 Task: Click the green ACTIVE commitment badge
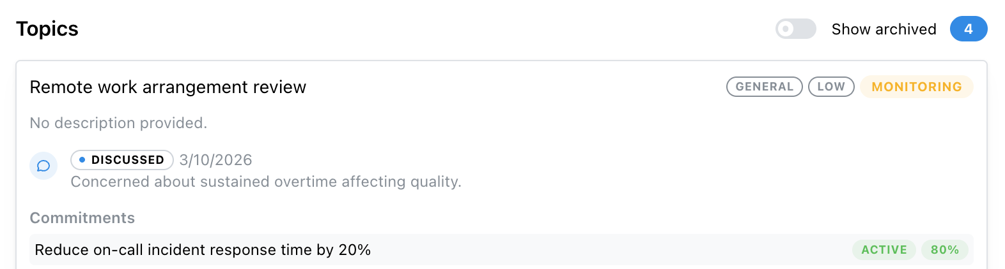click(x=884, y=250)
